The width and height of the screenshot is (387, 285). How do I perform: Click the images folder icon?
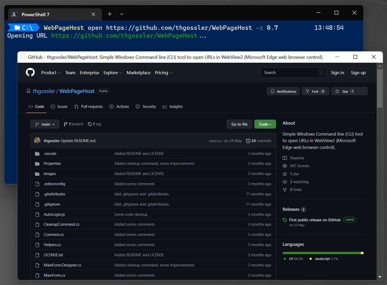(x=37, y=174)
